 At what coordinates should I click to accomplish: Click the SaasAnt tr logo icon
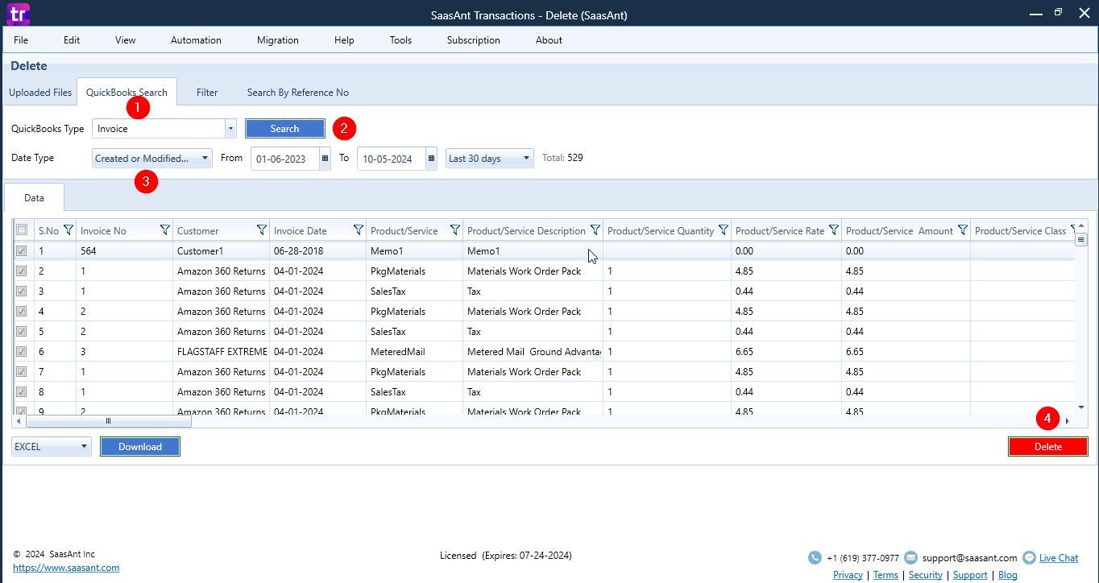pyautogui.click(x=17, y=14)
